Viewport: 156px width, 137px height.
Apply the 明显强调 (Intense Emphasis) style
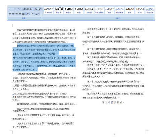119,10
